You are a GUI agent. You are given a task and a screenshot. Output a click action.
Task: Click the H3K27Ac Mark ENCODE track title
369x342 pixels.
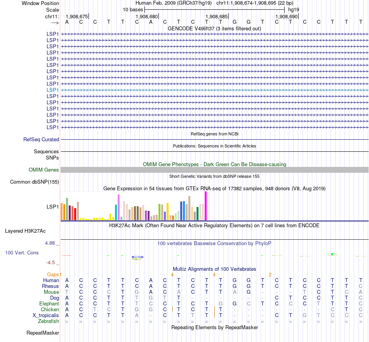point(214,226)
